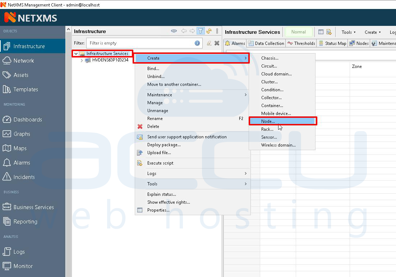396x277 pixels.
Task: Click the navigate forward arrow icon
Action: tap(192, 31)
